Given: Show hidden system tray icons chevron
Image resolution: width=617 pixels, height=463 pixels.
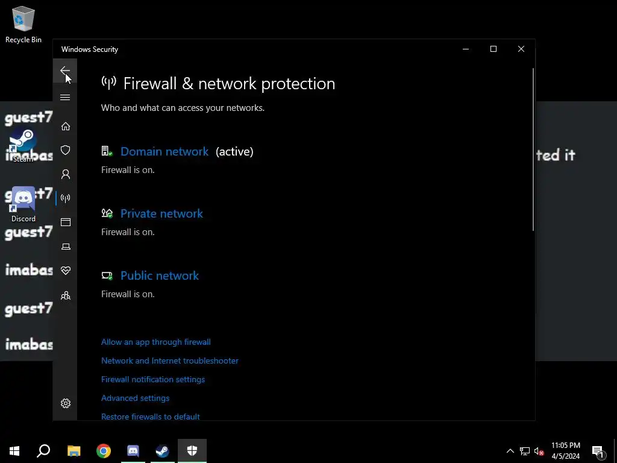Looking at the screenshot, I should [x=510, y=451].
